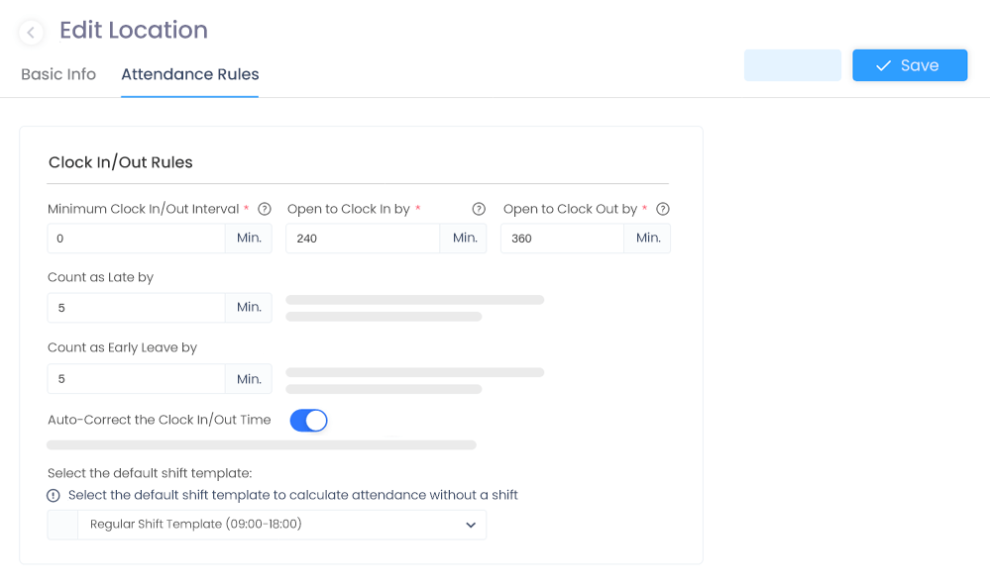The width and height of the screenshot is (990, 583).
Task: Focus the Open to Clock Out by field
Action: tap(563, 239)
